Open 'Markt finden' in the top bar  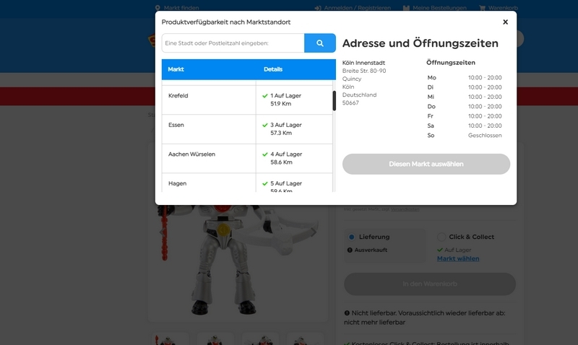[x=181, y=8]
